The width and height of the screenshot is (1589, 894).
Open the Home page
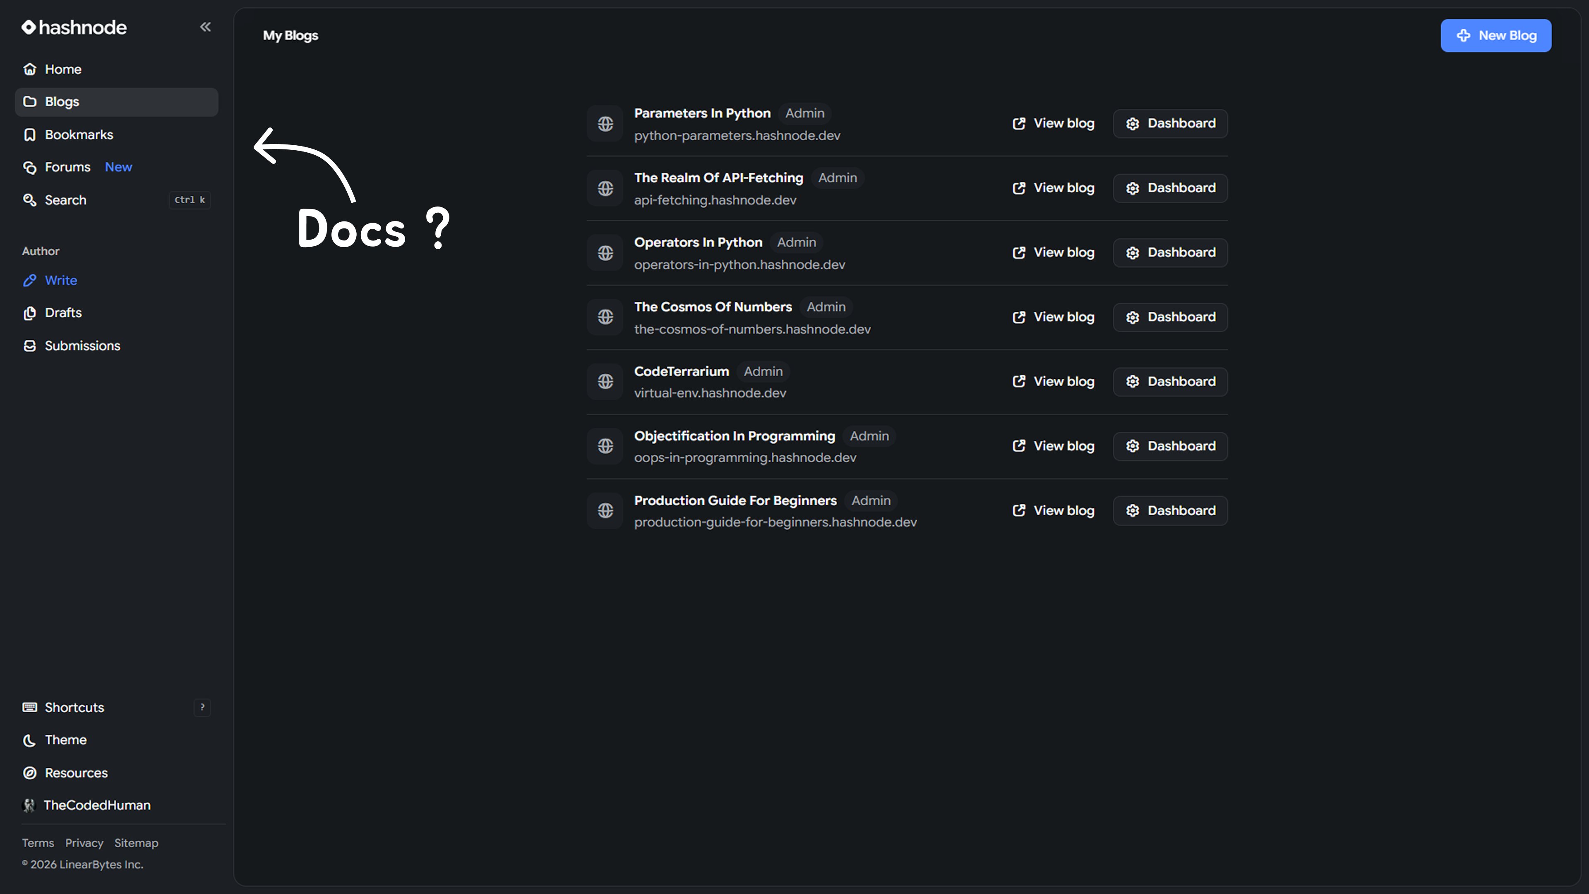tap(62, 69)
